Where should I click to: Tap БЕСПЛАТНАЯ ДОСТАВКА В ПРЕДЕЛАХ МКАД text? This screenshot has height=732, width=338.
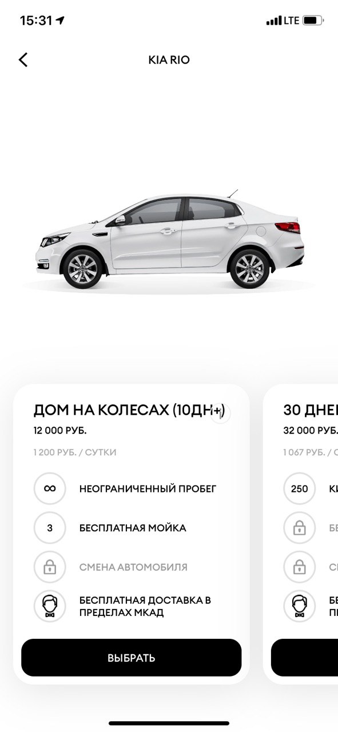point(145,606)
